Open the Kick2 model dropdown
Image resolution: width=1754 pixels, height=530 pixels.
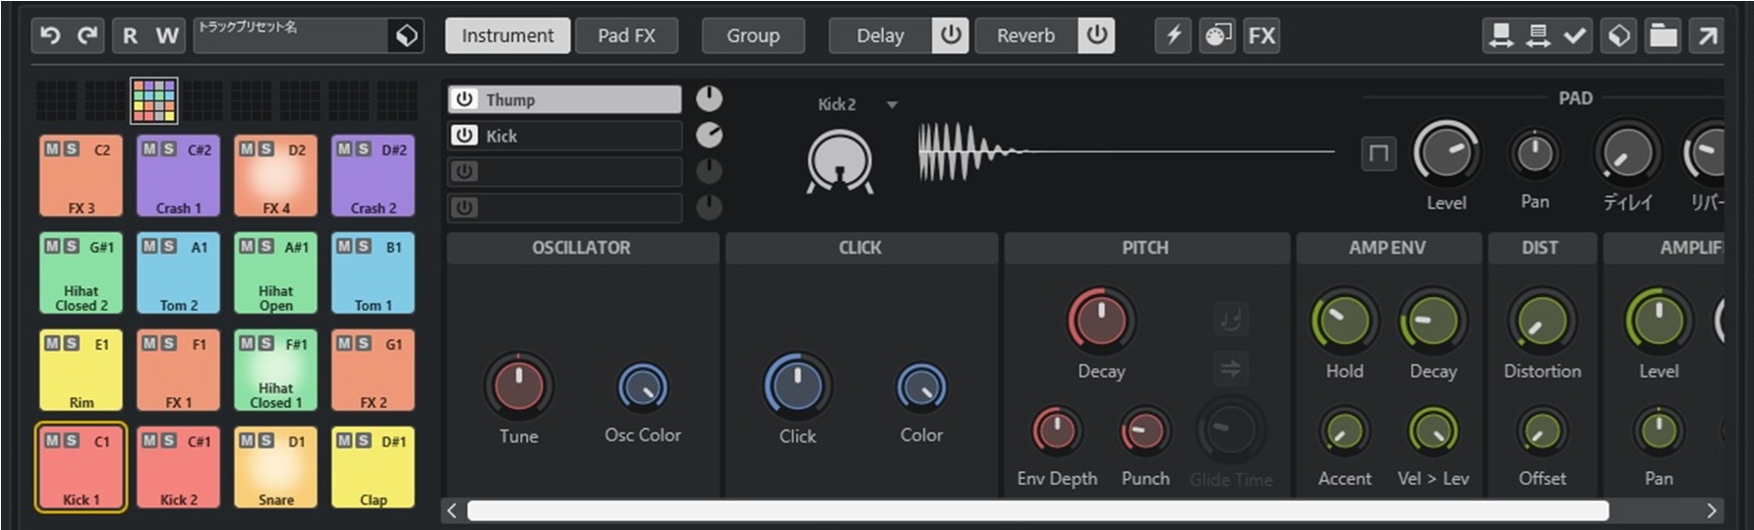(892, 104)
